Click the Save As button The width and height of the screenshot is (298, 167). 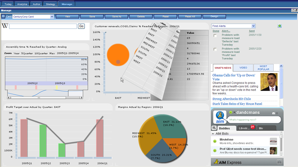pos(117,17)
